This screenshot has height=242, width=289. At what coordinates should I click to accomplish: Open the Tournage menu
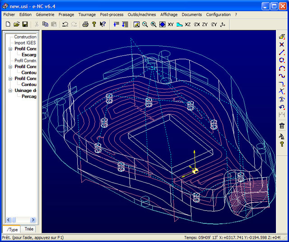(x=87, y=15)
